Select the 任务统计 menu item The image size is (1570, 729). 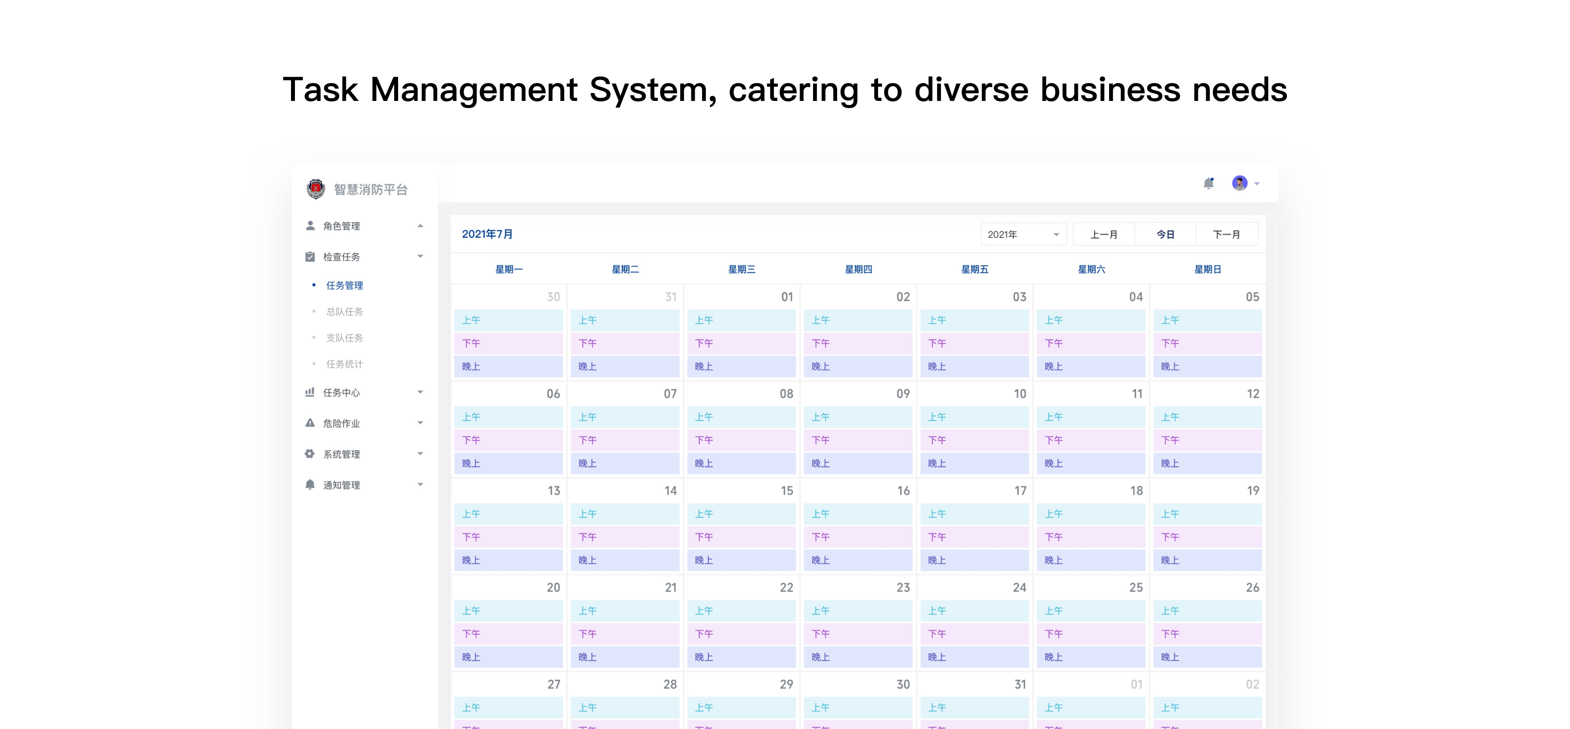point(344,364)
